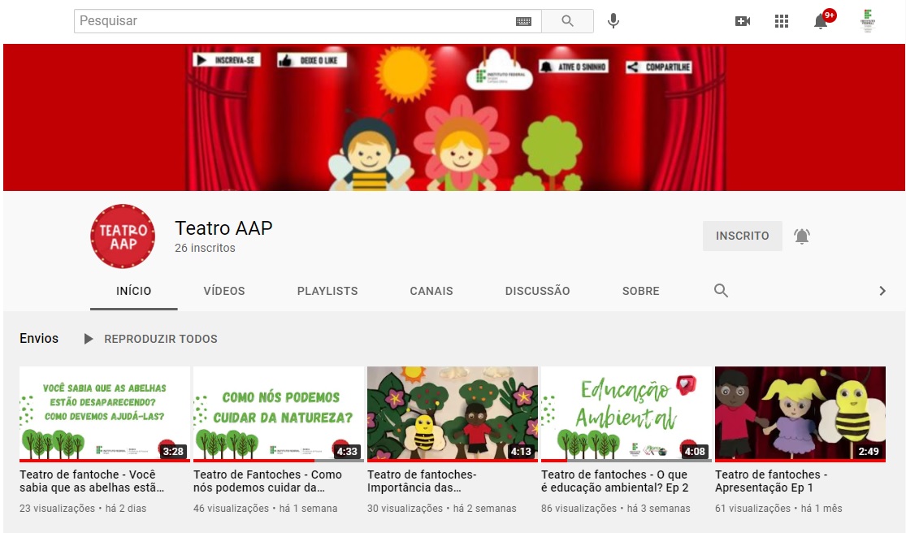Search within the channel using magnifier icon
906x533 pixels.
721,291
